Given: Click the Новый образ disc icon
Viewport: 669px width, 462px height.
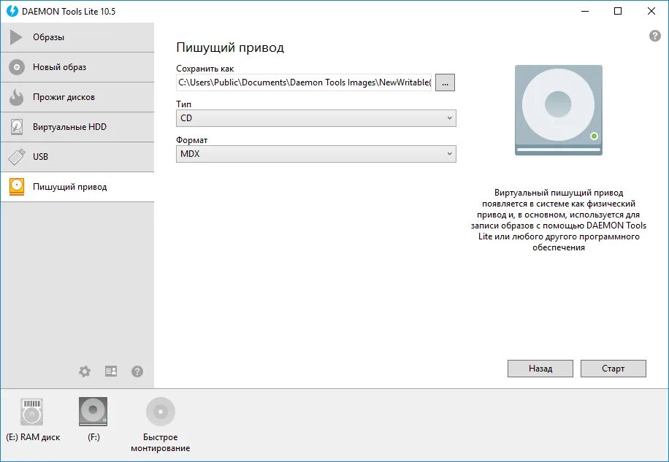Looking at the screenshot, I should pos(17,67).
